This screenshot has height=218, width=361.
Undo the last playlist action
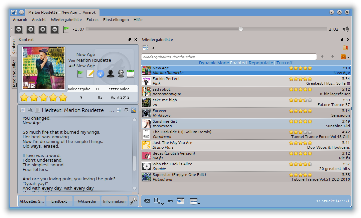[170, 201]
